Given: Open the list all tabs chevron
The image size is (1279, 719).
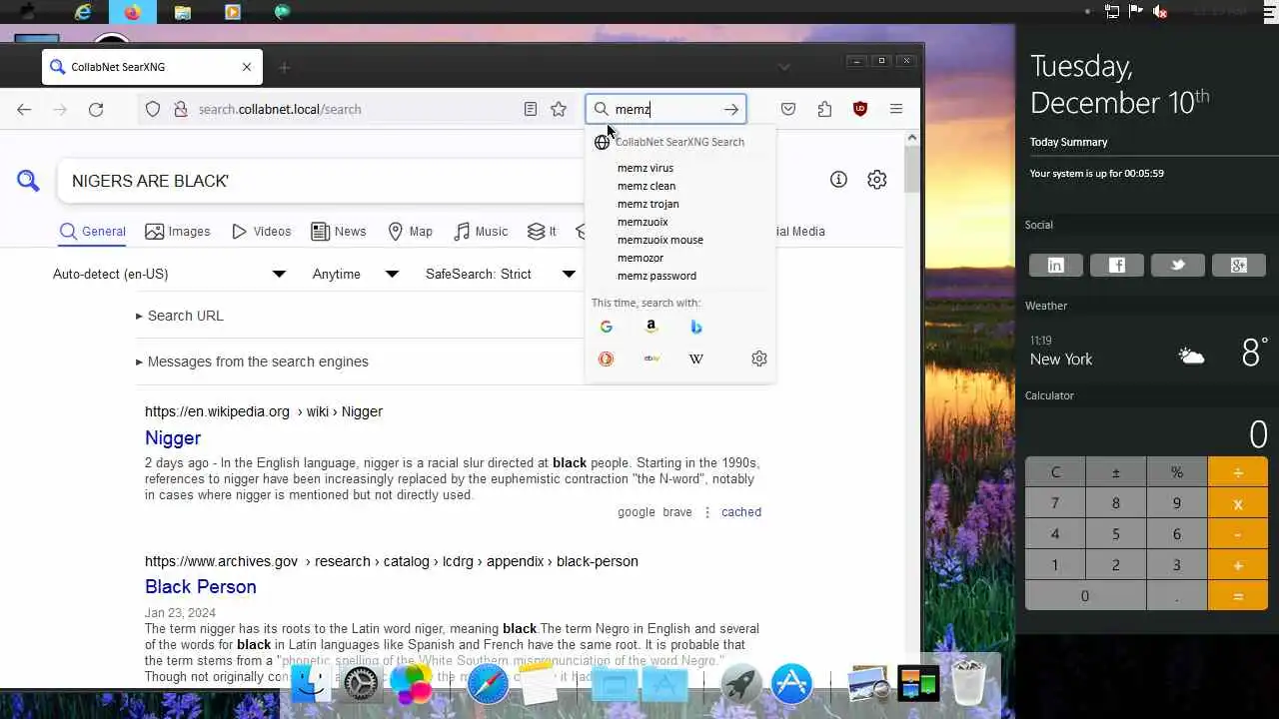Looking at the screenshot, I should pos(783,67).
